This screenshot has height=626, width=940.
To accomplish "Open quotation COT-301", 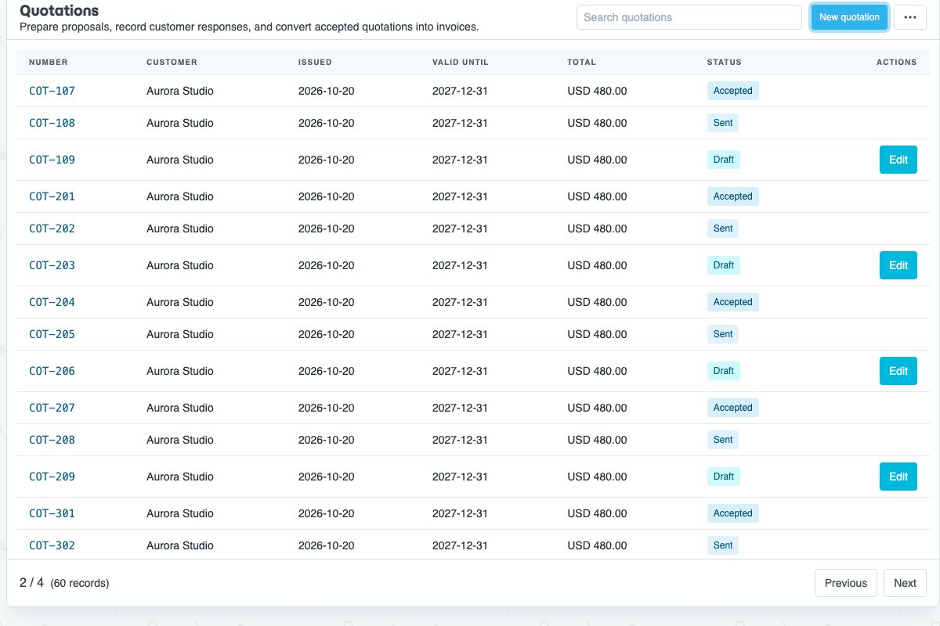I will 52,513.
